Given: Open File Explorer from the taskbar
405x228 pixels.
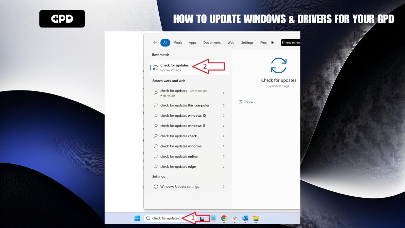Looking at the screenshot, I should click(x=255, y=219).
